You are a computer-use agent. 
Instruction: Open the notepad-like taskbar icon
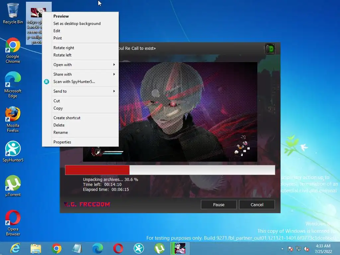[x=77, y=248]
